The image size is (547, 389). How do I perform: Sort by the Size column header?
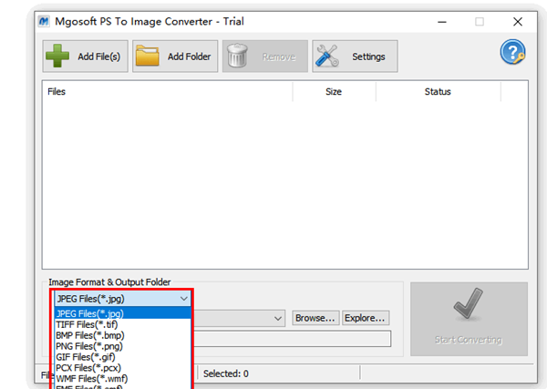pos(335,92)
